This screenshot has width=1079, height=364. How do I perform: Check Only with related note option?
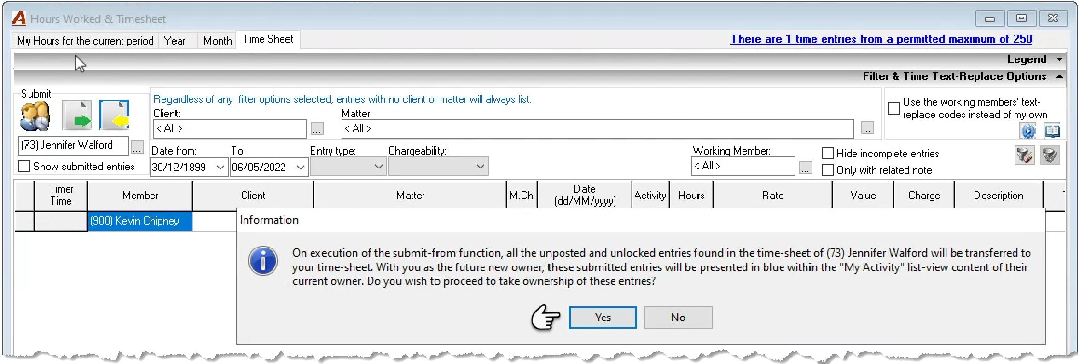(827, 170)
